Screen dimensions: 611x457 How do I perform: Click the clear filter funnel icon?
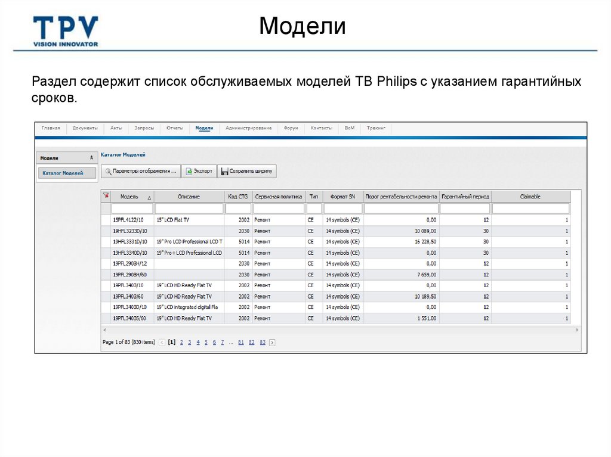[x=106, y=196]
